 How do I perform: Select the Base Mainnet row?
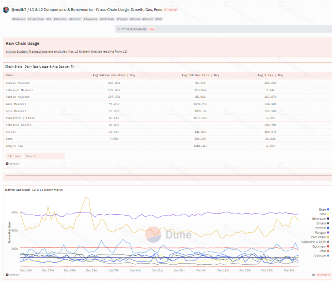pyautogui.click(x=167, y=104)
